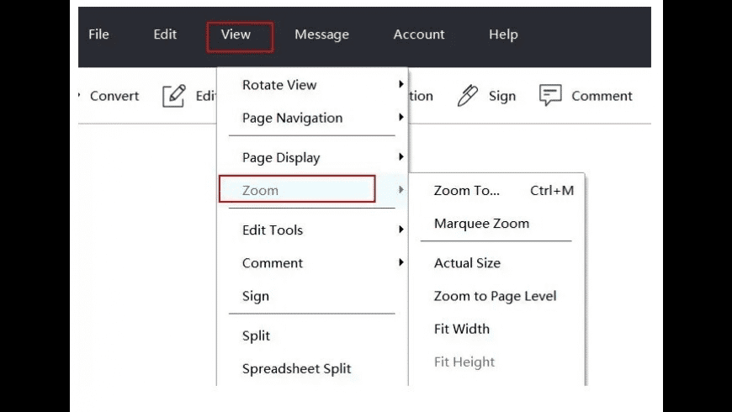Image resolution: width=732 pixels, height=412 pixels.
Task: Click the Comment speech bubble icon
Action: pyautogui.click(x=550, y=95)
